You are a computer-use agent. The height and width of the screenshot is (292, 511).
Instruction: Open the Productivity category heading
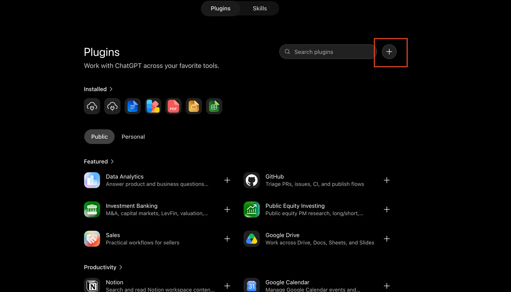tap(100, 267)
